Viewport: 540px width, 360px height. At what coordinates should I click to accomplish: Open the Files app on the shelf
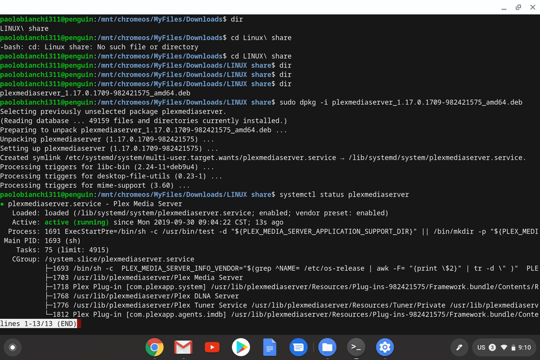327,348
